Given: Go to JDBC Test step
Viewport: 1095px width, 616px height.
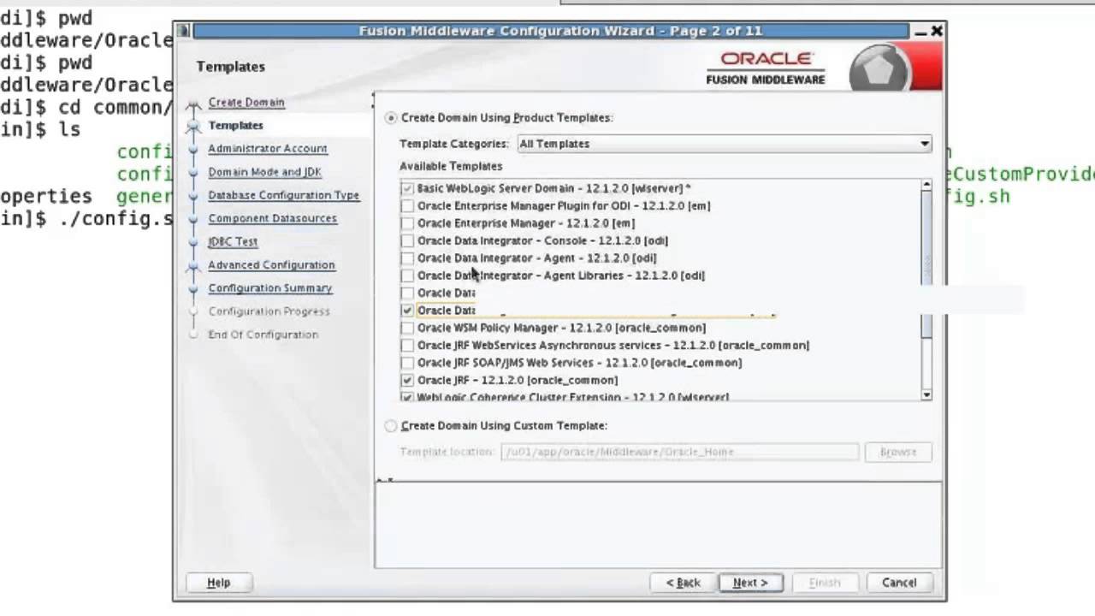Looking at the screenshot, I should pyautogui.click(x=233, y=242).
